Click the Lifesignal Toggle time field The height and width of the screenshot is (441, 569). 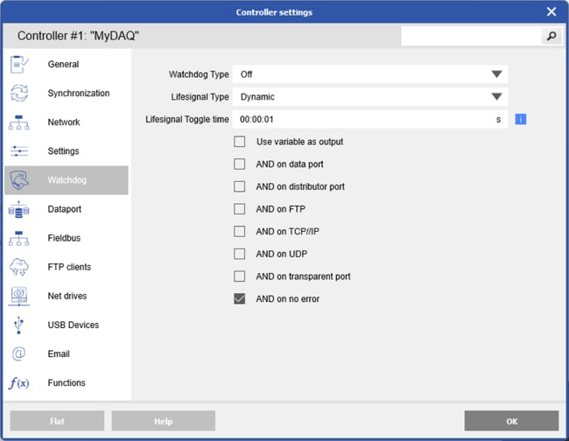tap(359, 119)
